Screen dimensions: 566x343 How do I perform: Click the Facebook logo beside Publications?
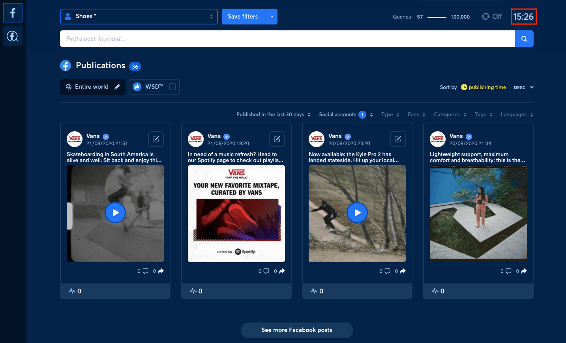point(66,65)
